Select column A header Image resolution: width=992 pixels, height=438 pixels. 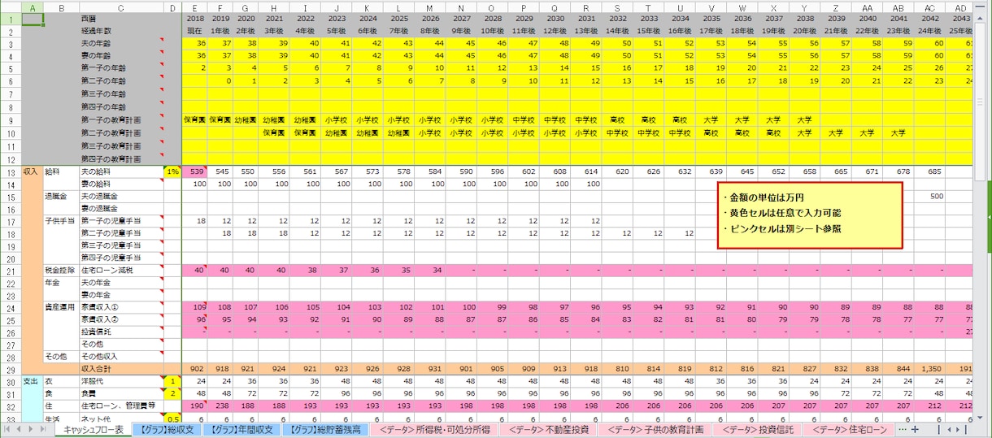click(32, 7)
